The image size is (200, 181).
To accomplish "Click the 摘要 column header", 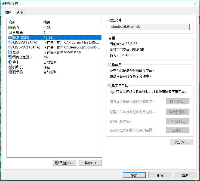I will coord(47,22).
